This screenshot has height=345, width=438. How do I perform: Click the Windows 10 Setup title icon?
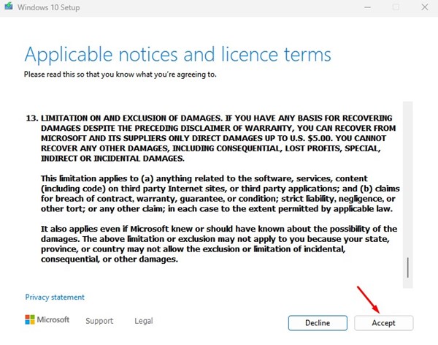(9, 6)
